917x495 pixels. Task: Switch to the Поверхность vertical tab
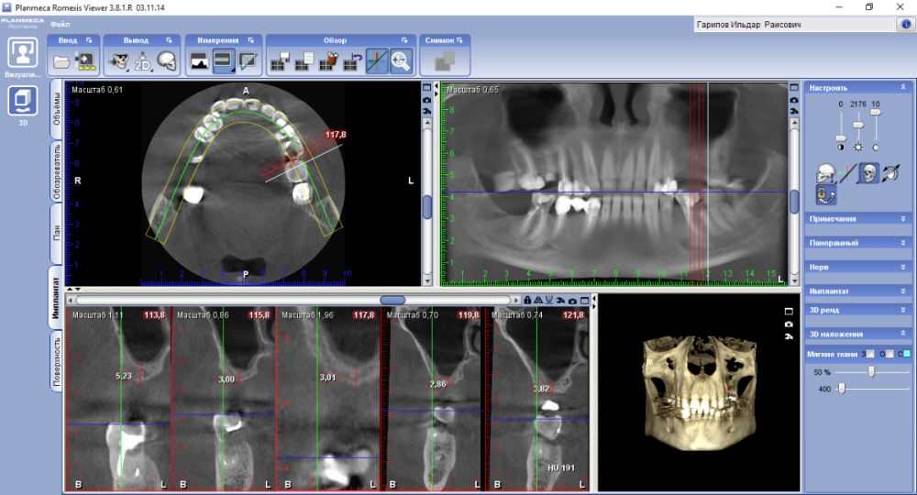tap(56, 362)
